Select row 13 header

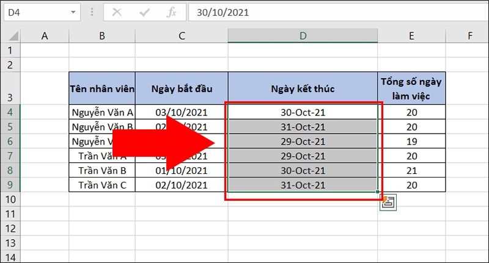tap(10, 243)
